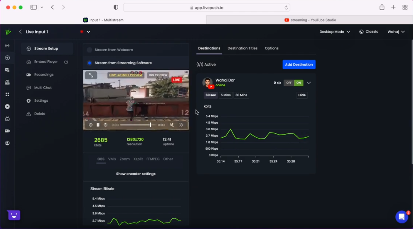413x229 pixels.
Task: Switch Wahaj Dar destination to ON
Action: (299, 83)
